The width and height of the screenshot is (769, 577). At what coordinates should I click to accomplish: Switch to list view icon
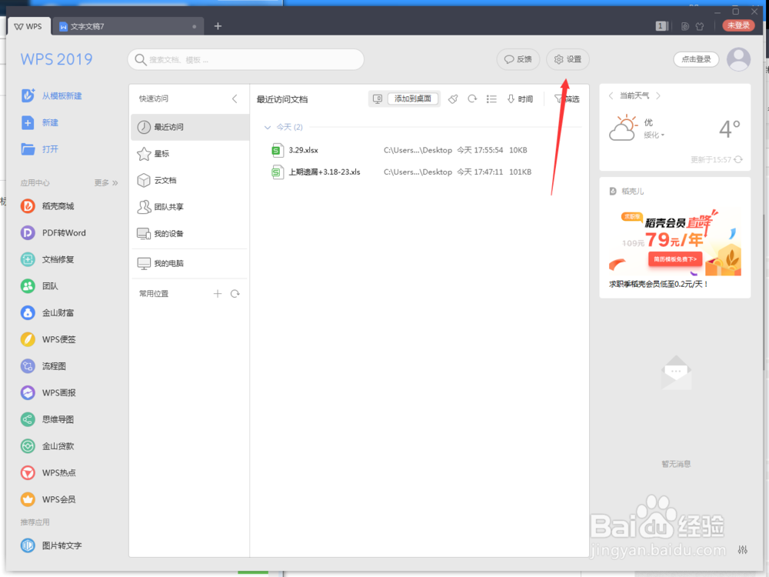click(491, 99)
